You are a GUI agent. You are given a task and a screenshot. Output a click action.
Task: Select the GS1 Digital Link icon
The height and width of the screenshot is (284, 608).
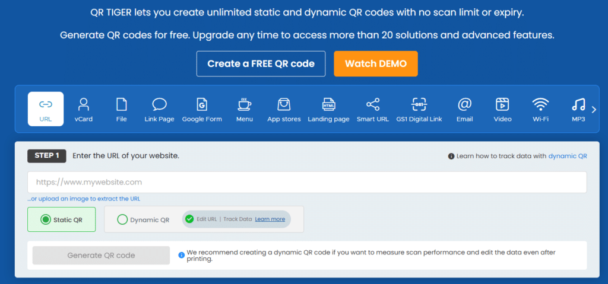(x=419, y=104)
